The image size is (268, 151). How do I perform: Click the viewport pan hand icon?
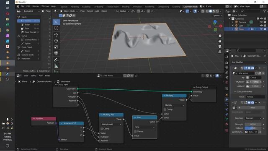pos(220,41)
